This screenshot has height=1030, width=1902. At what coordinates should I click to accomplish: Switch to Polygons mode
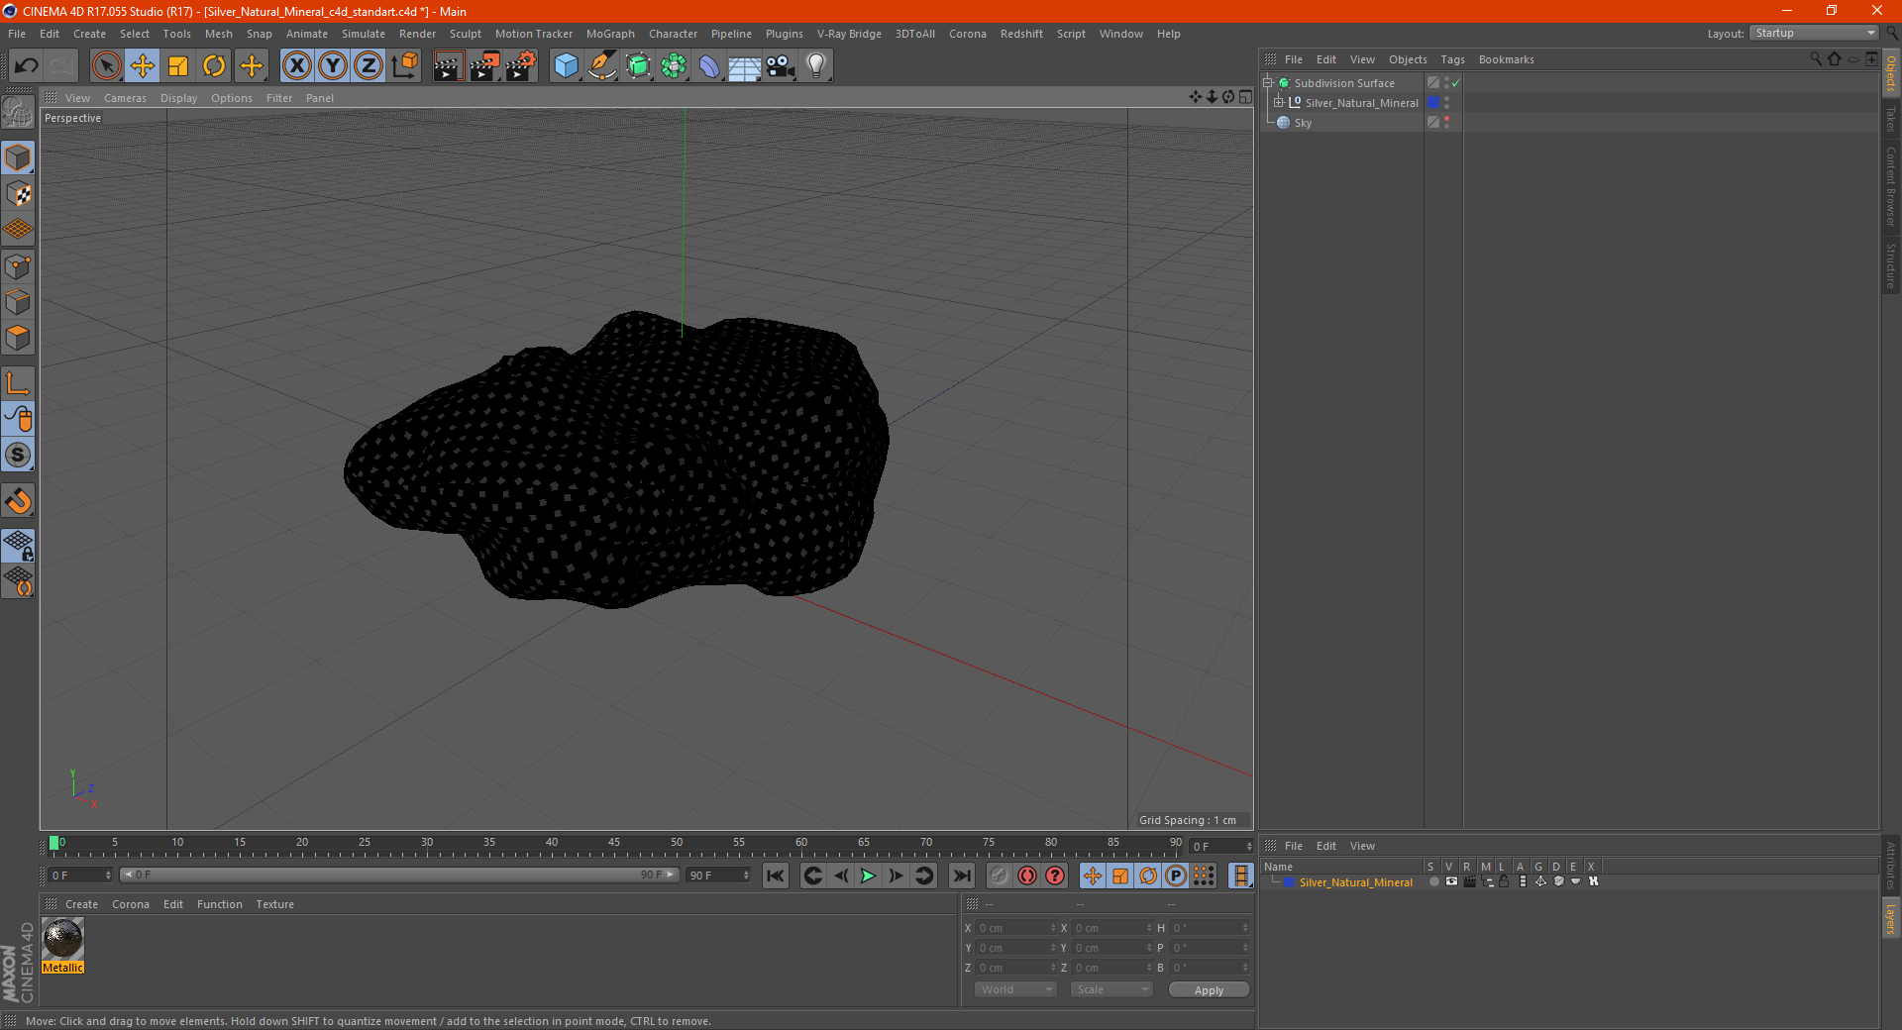click(x=19, y=338)
